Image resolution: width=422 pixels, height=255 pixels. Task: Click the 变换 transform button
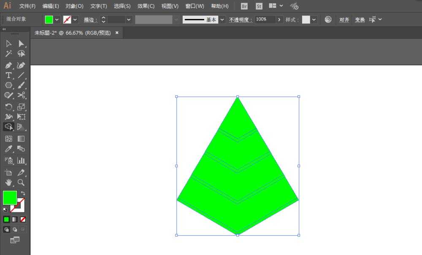point(360,20)
